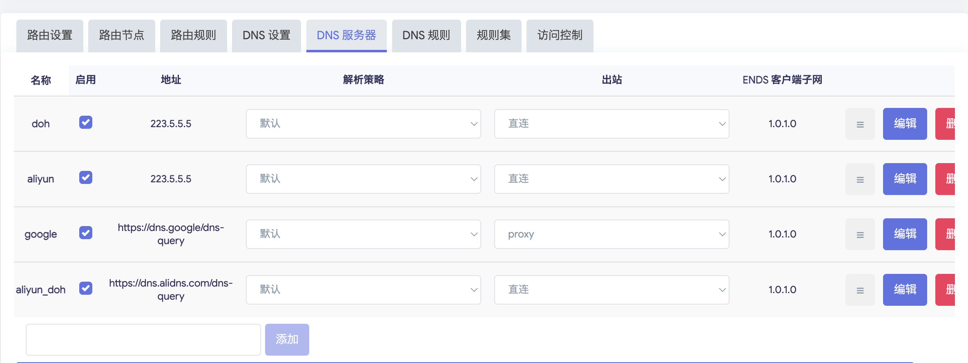Viewport: 968px width, 363px height.
Task: Click 编辑 button for the doh server
Action: tap(905, 124)
